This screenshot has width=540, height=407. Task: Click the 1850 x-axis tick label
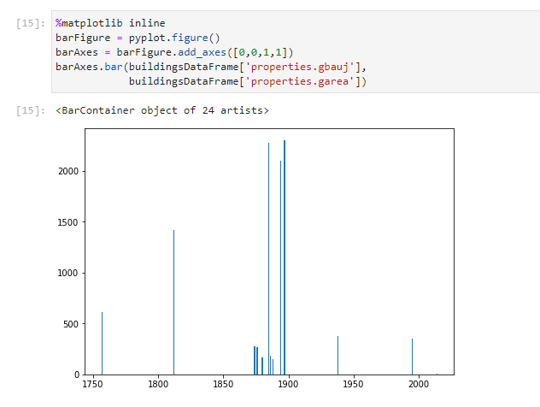point(223,386)
